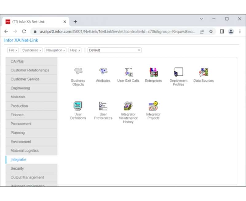Bookmark the page with the star button
Screen dimensions: 246x201
pos(211,31)
